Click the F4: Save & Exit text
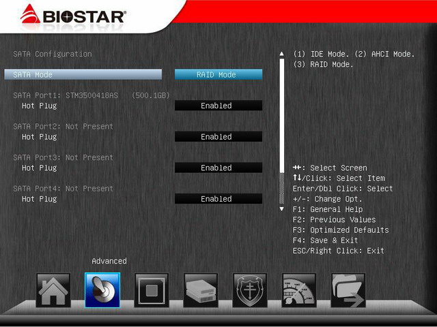The image size is (437, 327). (325, 240)
